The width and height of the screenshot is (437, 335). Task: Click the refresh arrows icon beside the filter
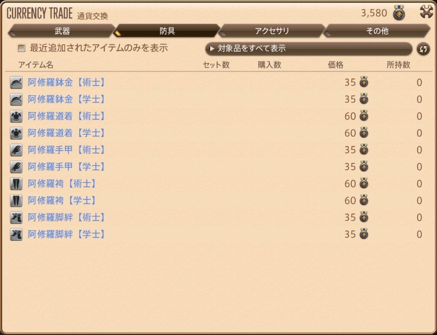tap(423, 49)
